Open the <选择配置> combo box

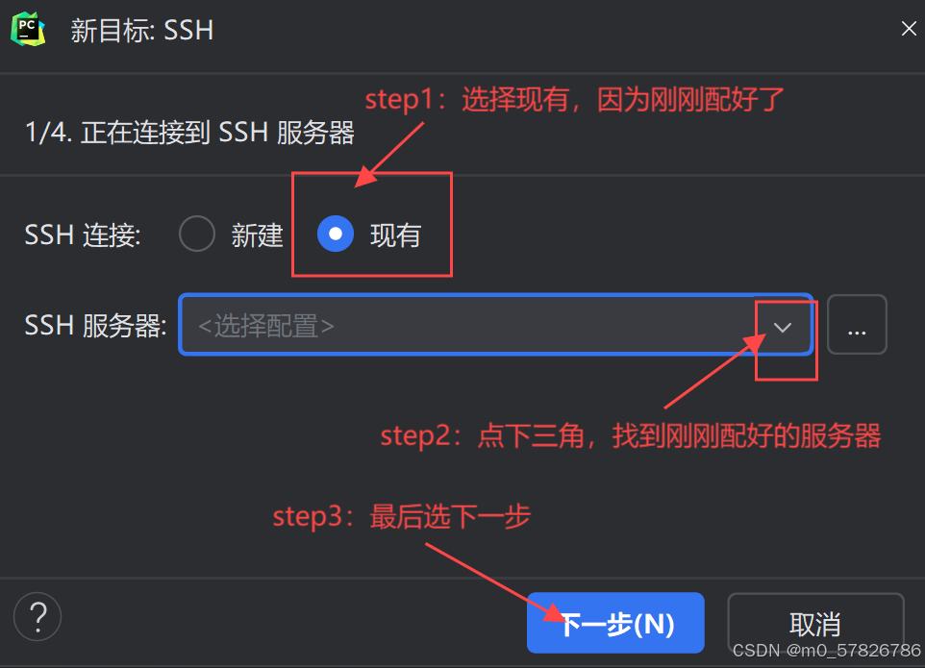(x=495, y=325)
